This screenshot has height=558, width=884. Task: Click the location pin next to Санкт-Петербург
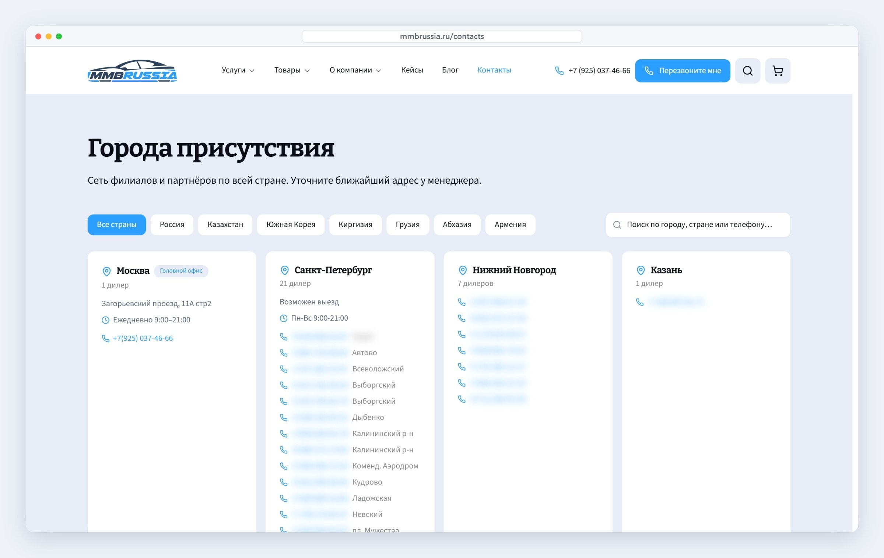(x=284, y=271)
